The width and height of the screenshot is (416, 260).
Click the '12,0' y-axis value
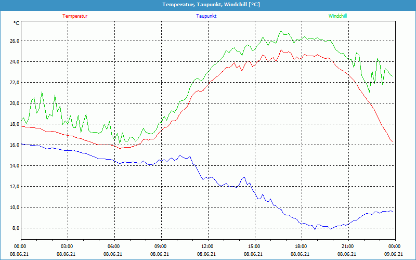pyautogui.click(x=15, y=187)
